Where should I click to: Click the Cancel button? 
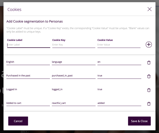18,121
